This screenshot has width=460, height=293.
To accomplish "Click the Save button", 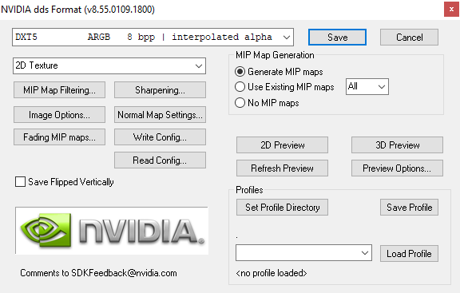I will tap(337, 38).
